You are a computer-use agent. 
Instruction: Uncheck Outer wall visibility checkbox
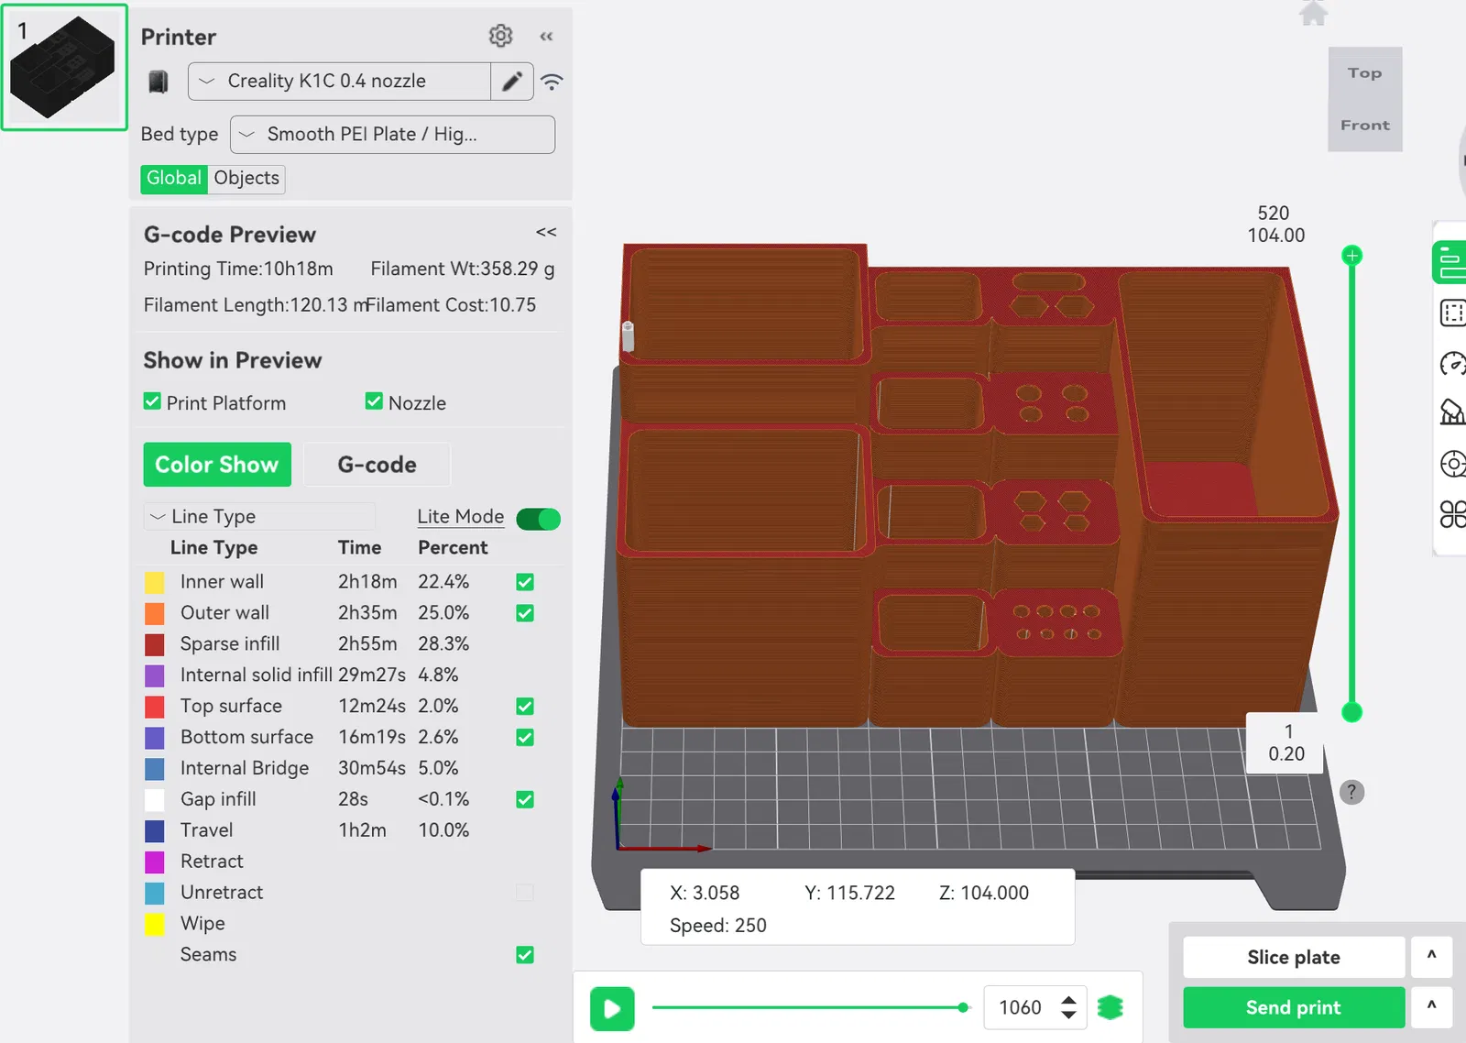[x=525, y=613]
